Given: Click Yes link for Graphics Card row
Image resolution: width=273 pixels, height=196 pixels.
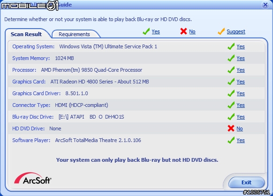Looking at the screenshot, I should click(x=241, y=82).
